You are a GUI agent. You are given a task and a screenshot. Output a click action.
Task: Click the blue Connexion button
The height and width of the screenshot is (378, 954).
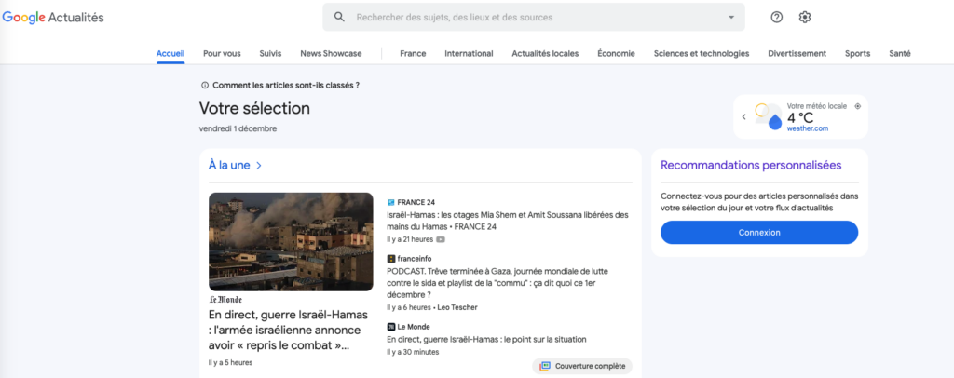(758, 233)
